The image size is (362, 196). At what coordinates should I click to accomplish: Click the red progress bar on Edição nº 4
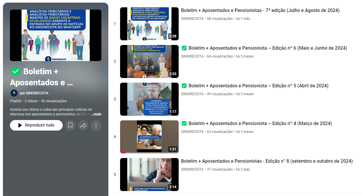(x=123, y=152)
